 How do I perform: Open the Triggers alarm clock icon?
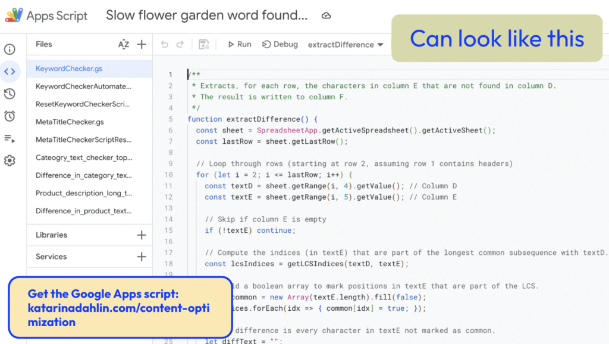(10, 116)
